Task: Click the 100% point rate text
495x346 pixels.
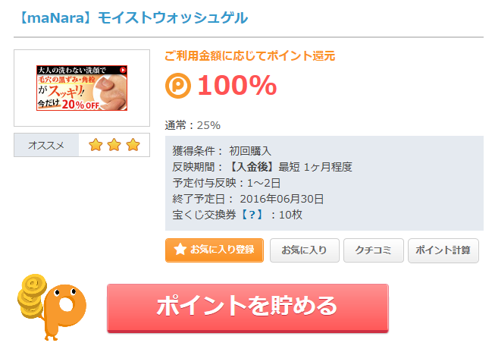Action: [x=237, y=86]
